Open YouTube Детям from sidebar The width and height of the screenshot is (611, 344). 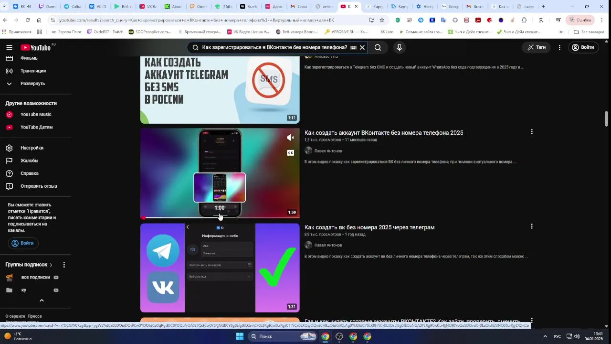click(x=35, y=127)
